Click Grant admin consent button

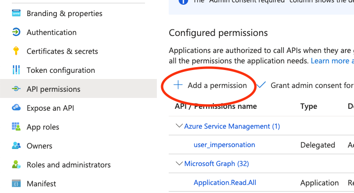[x=305, y=86]
